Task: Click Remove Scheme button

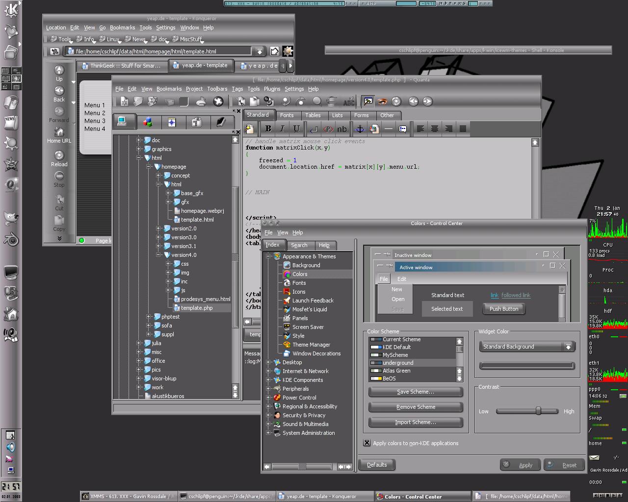Action: pyautogui.click(x=416, y=407)
